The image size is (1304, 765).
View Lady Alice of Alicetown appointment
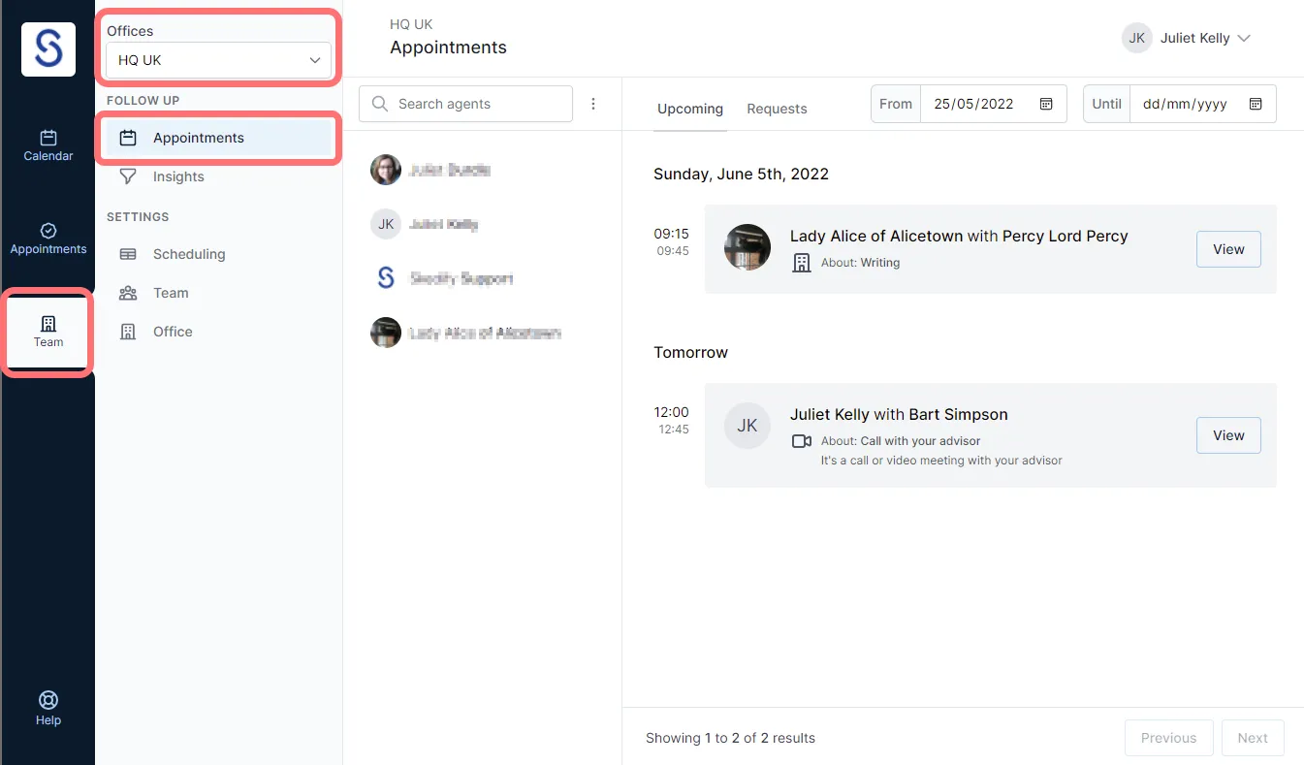point(1228,249)
